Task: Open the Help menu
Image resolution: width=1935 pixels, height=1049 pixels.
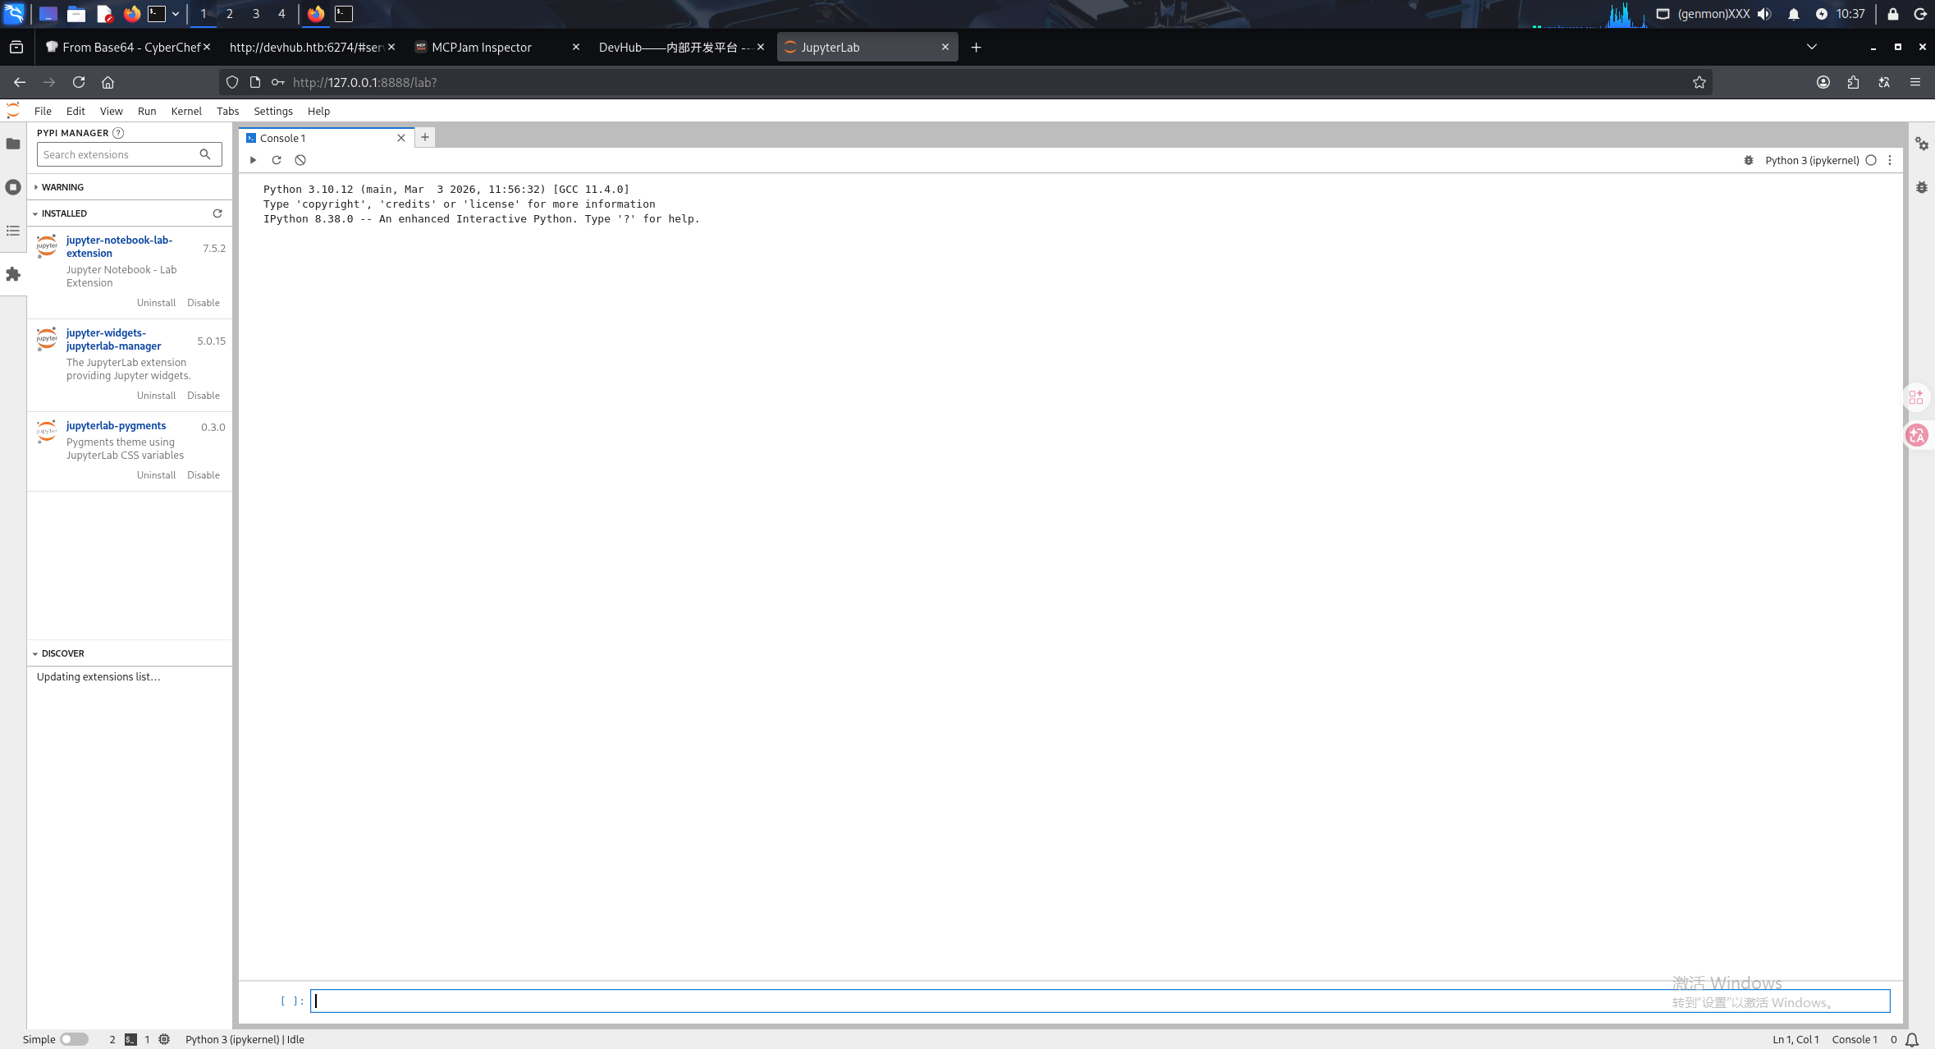Action: [318, 111]
